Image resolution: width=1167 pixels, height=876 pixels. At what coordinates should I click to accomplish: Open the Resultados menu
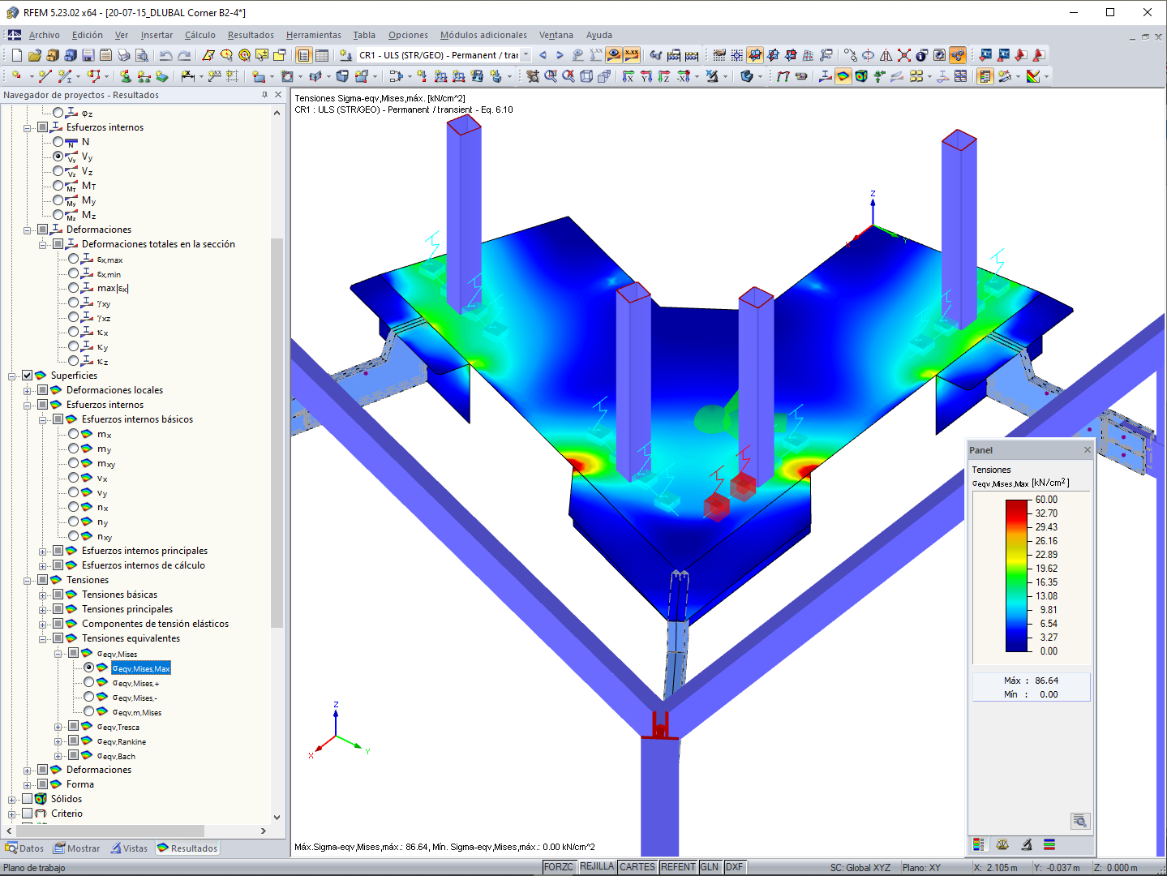251,35
